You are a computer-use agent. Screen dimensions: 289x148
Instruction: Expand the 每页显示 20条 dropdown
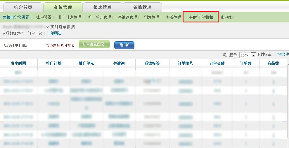tap(253, 55)
